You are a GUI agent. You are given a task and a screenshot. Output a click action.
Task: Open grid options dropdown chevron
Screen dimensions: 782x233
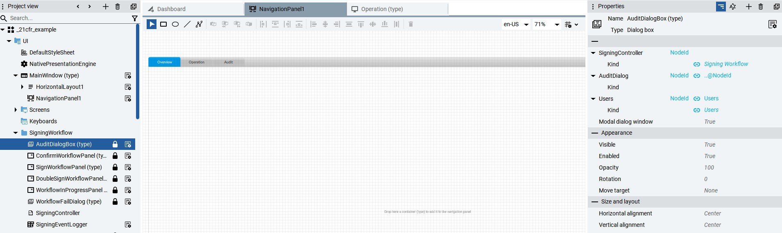coord(576,25)
